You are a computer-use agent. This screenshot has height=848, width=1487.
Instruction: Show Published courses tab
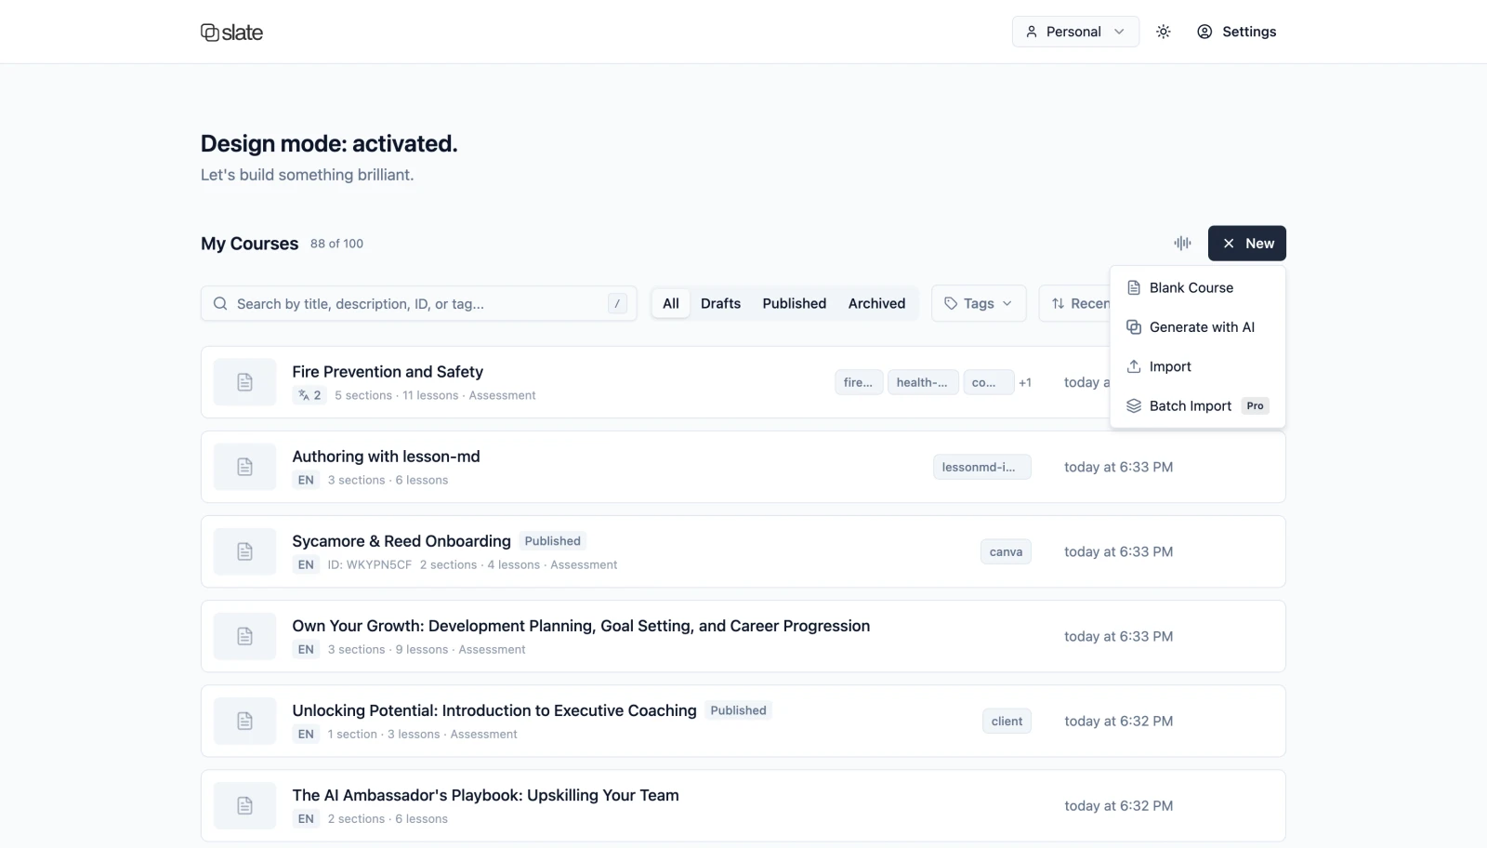[794, 303]
